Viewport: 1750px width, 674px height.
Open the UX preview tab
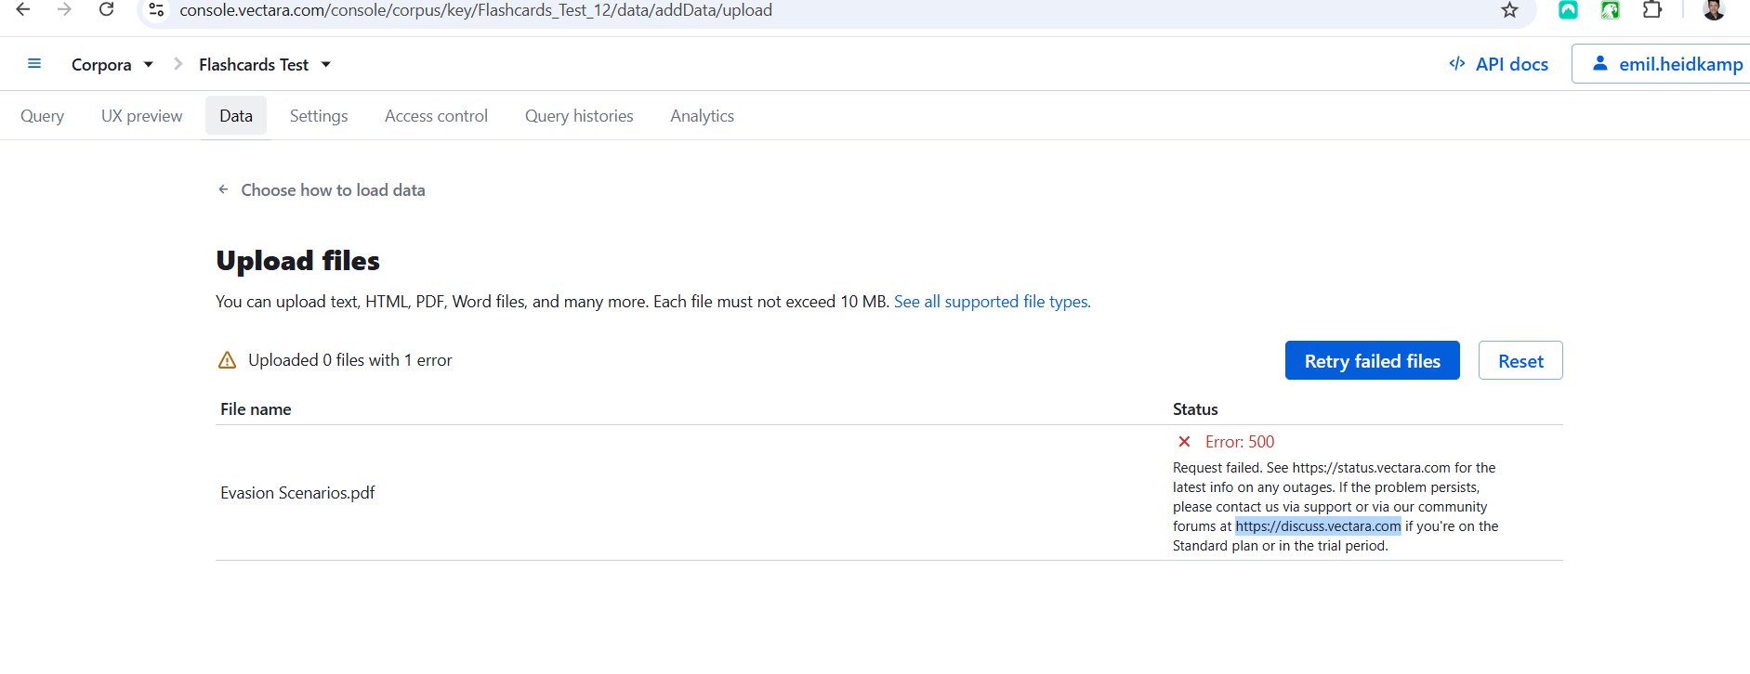[x=142, y=116]
